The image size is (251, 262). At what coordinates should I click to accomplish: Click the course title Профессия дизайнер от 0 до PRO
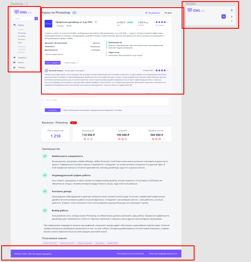pyautogui.click(x=74, y=22)
